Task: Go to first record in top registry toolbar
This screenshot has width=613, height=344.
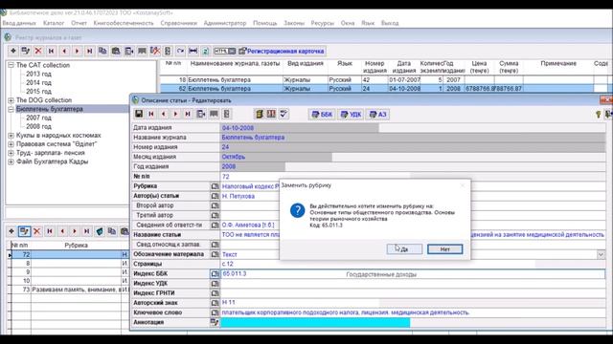Action: [x=51, y=51]
